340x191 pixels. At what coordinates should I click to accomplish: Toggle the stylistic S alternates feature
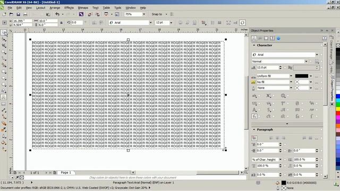(269, 110)
